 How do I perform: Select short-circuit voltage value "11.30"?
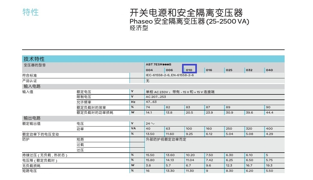(x=190, y=171)
